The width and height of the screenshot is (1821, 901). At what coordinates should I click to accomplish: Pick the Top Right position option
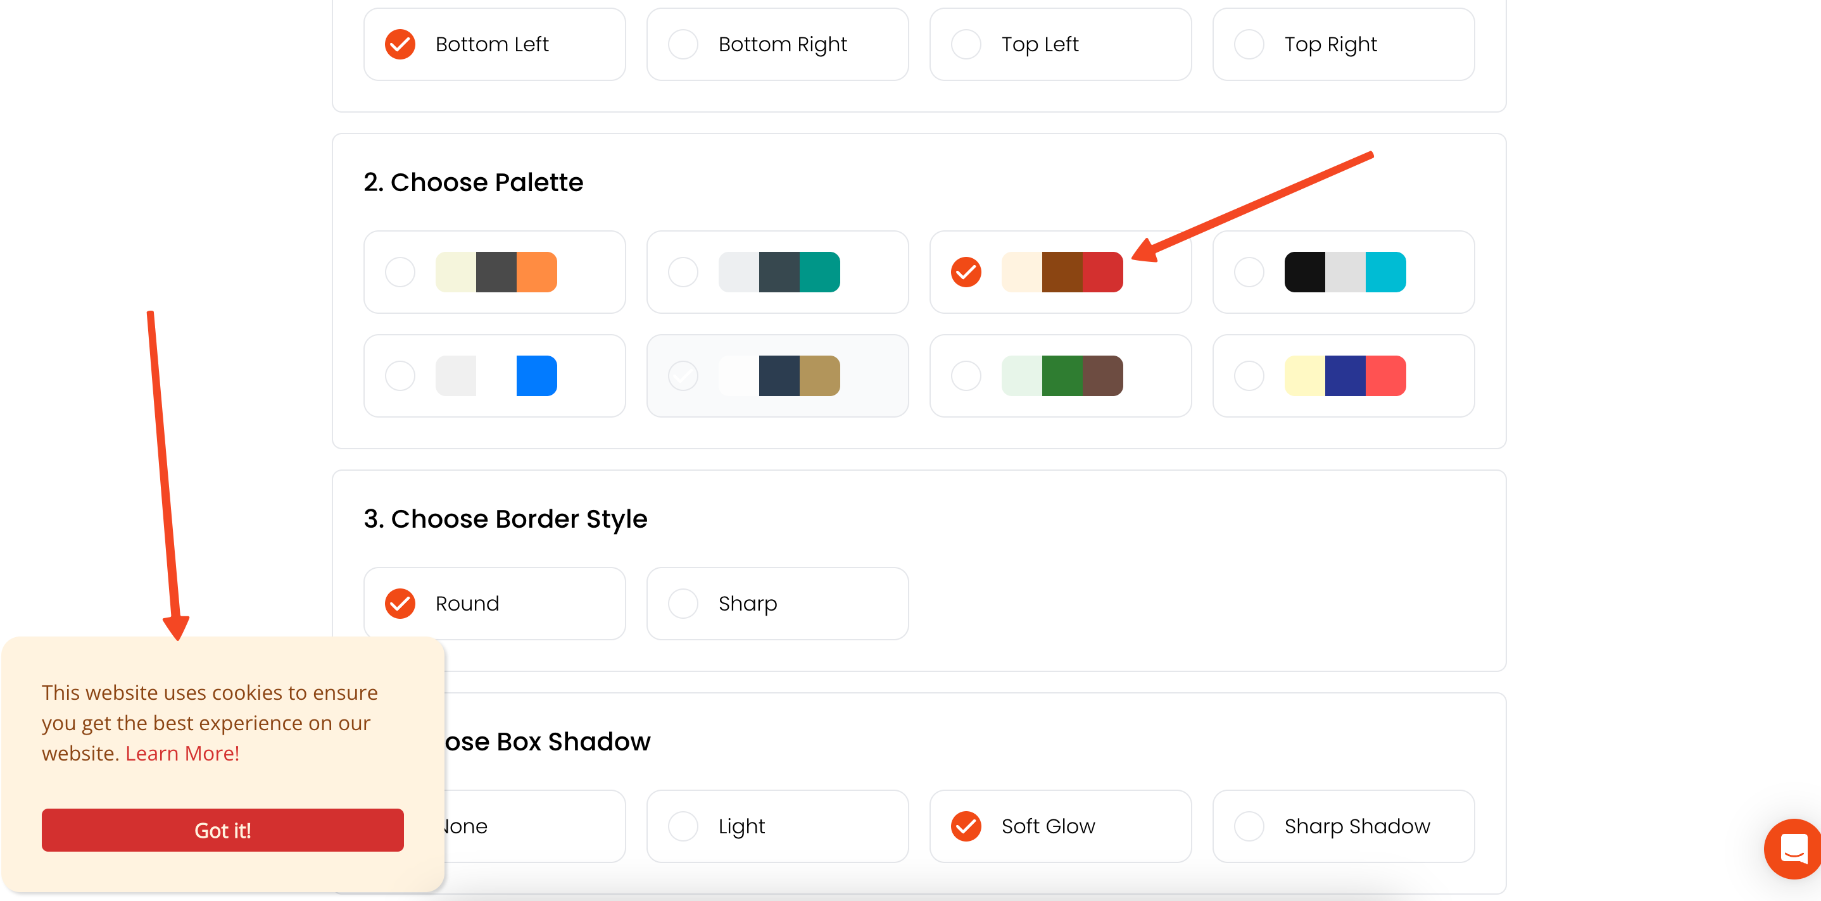pyautogui.click(x=1342, y=44)
